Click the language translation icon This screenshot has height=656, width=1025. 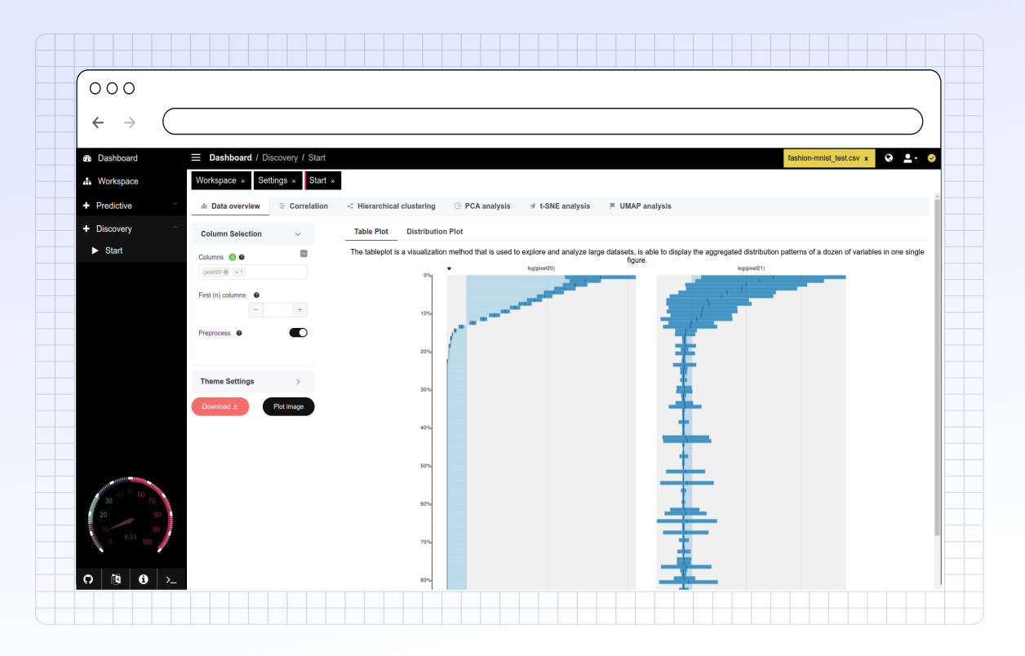coord(116,579)
